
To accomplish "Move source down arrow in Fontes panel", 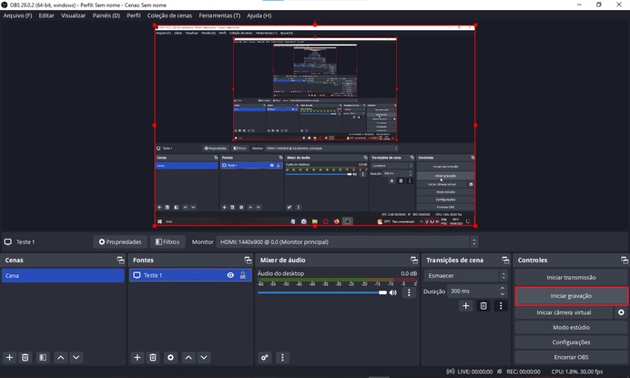I will tap(204, 357).
